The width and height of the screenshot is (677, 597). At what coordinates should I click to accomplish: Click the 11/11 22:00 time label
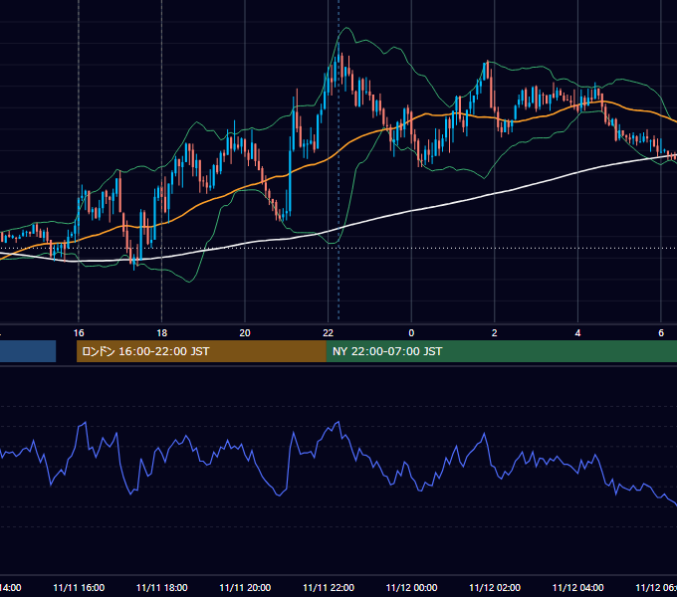point(329,588)
